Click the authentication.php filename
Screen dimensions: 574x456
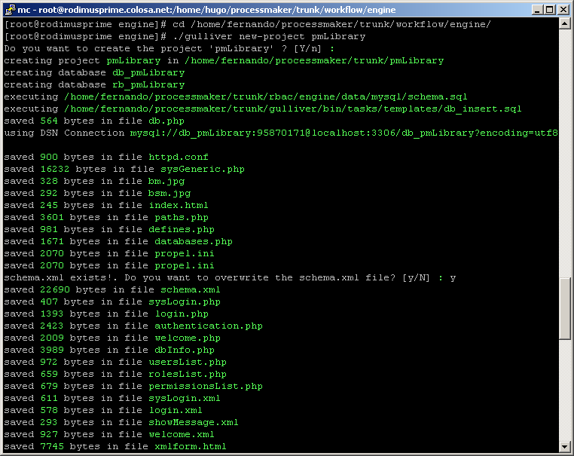(x=208, y=326)
